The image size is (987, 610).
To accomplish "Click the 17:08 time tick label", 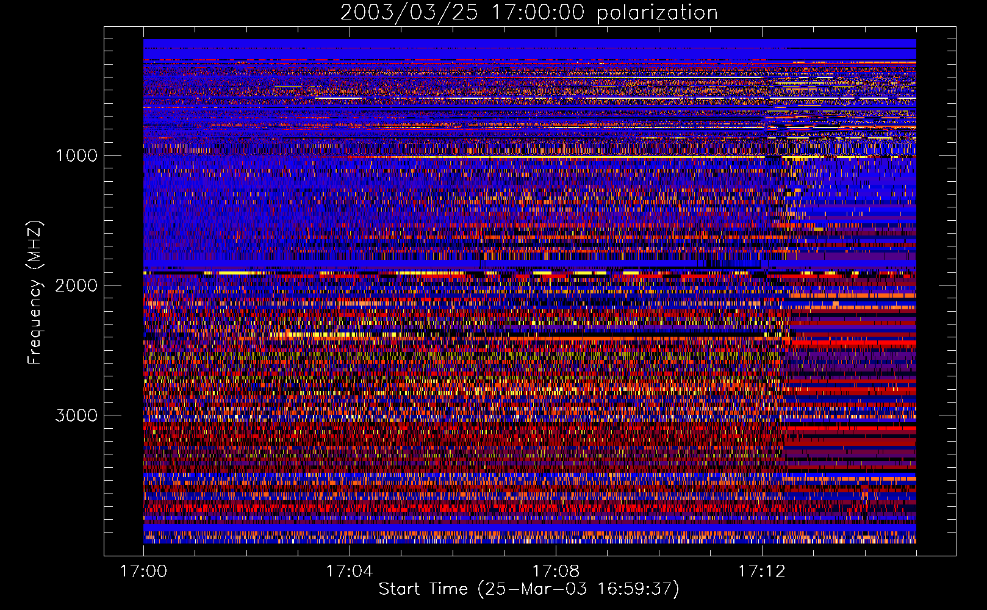I will pyautogui.click(x=556, y=572).
